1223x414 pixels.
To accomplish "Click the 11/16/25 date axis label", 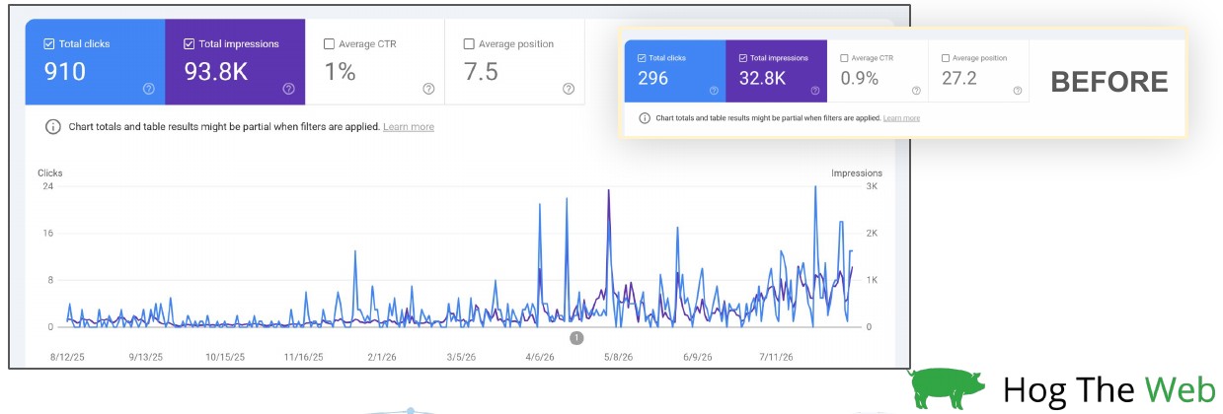I will click(x=303, y=358).
